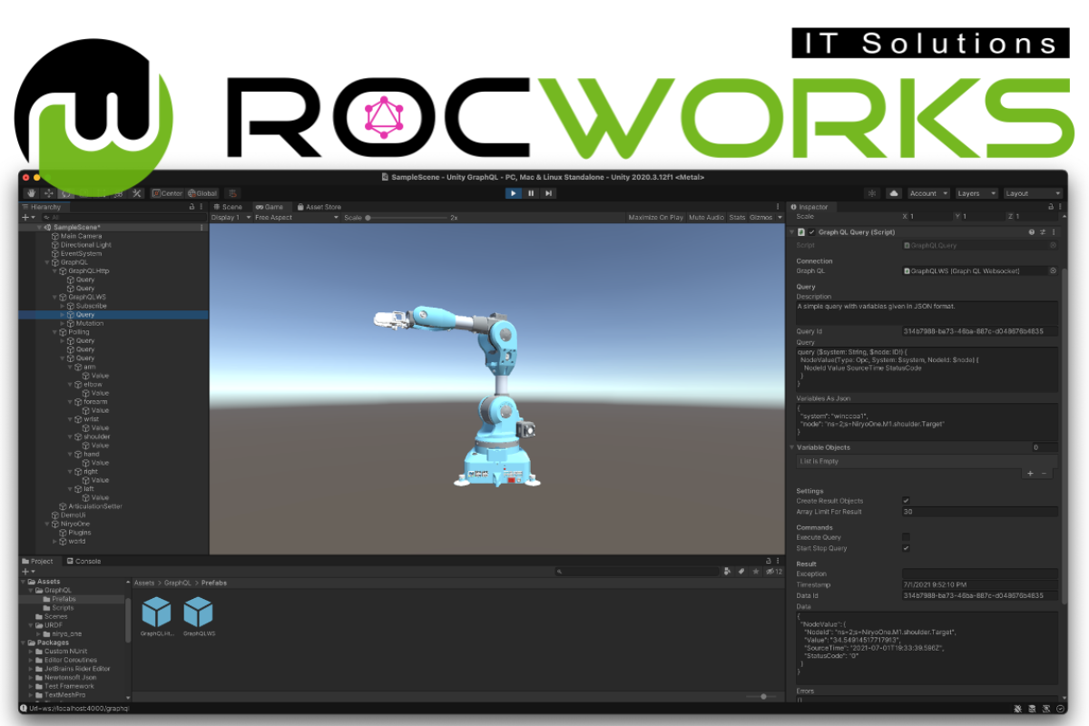The height and width of the screenshot is (726, 1089).
Task: Uncheck the Start Stop Query checkbox
Action: tap(906, 548)
